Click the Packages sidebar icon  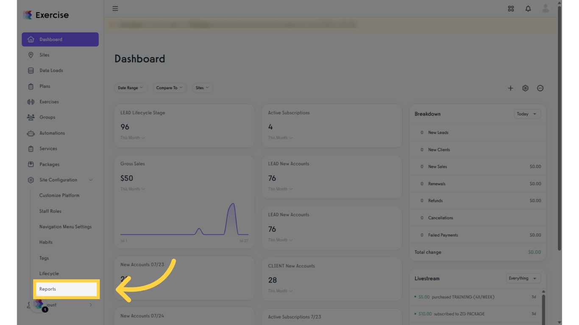tap(31, 164)
